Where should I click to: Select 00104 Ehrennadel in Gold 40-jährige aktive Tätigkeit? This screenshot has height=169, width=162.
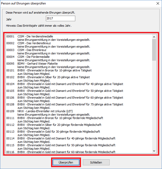point(70,84)
